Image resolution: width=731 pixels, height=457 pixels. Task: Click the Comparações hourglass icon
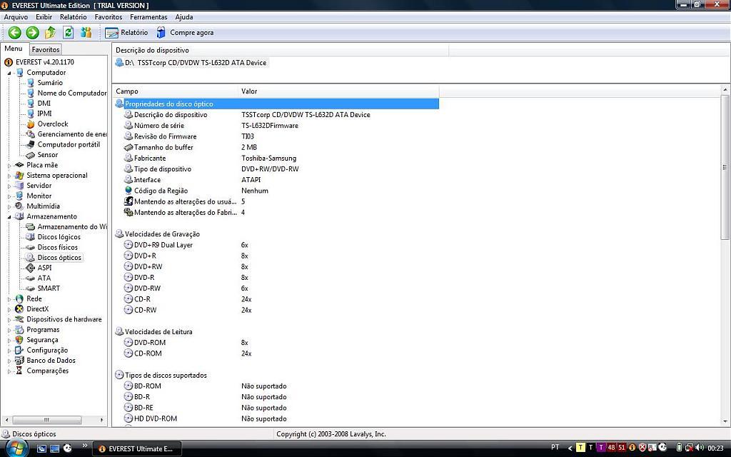click(19, 371)
